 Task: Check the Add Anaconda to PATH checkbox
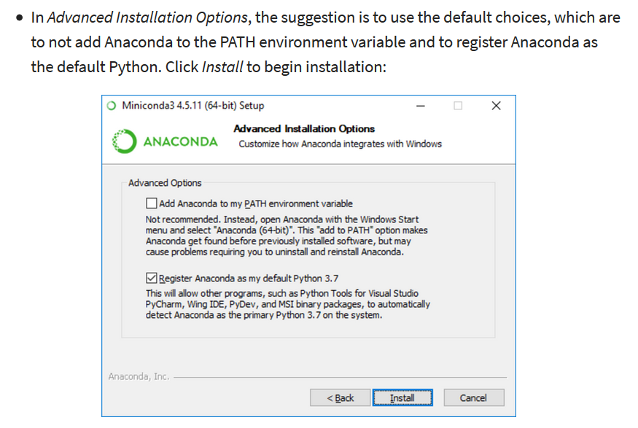coord(152,203)
